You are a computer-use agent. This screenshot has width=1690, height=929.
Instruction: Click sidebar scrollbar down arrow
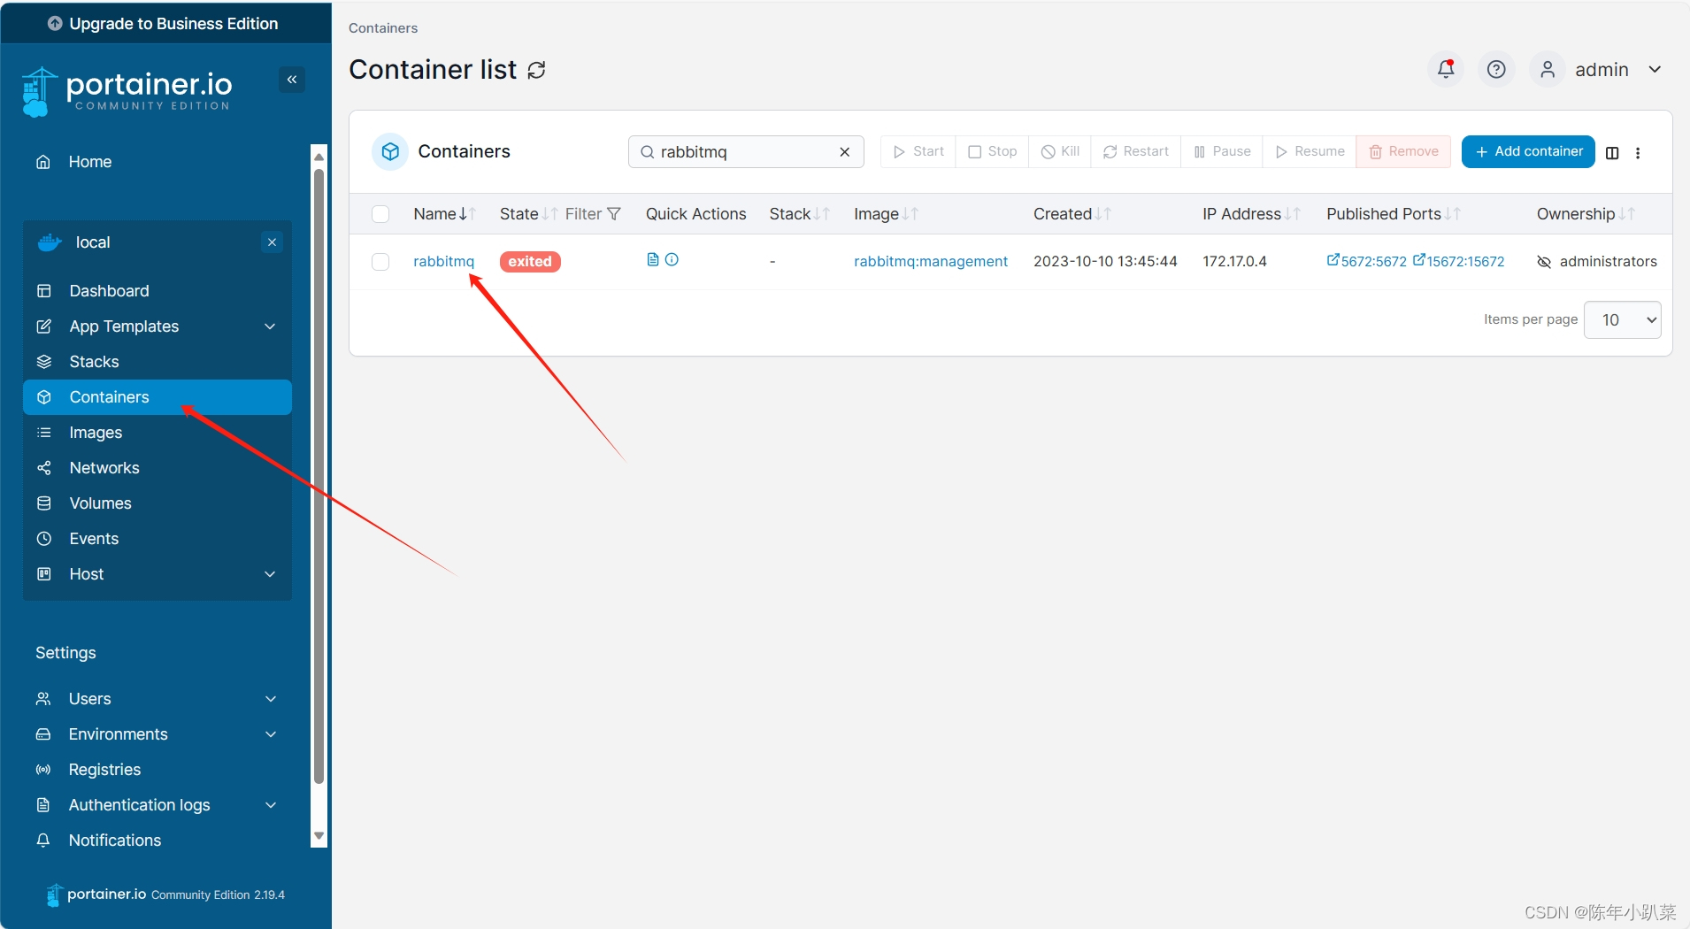[319, 836]
